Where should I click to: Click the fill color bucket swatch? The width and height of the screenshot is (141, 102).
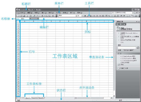pyautogui.click(x=132, y=16)
